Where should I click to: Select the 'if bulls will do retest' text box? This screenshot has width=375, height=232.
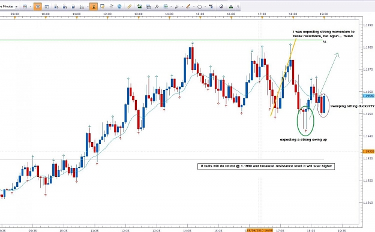[x=266, y=166]
